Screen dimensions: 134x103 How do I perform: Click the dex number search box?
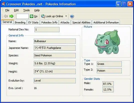[22, 16]
